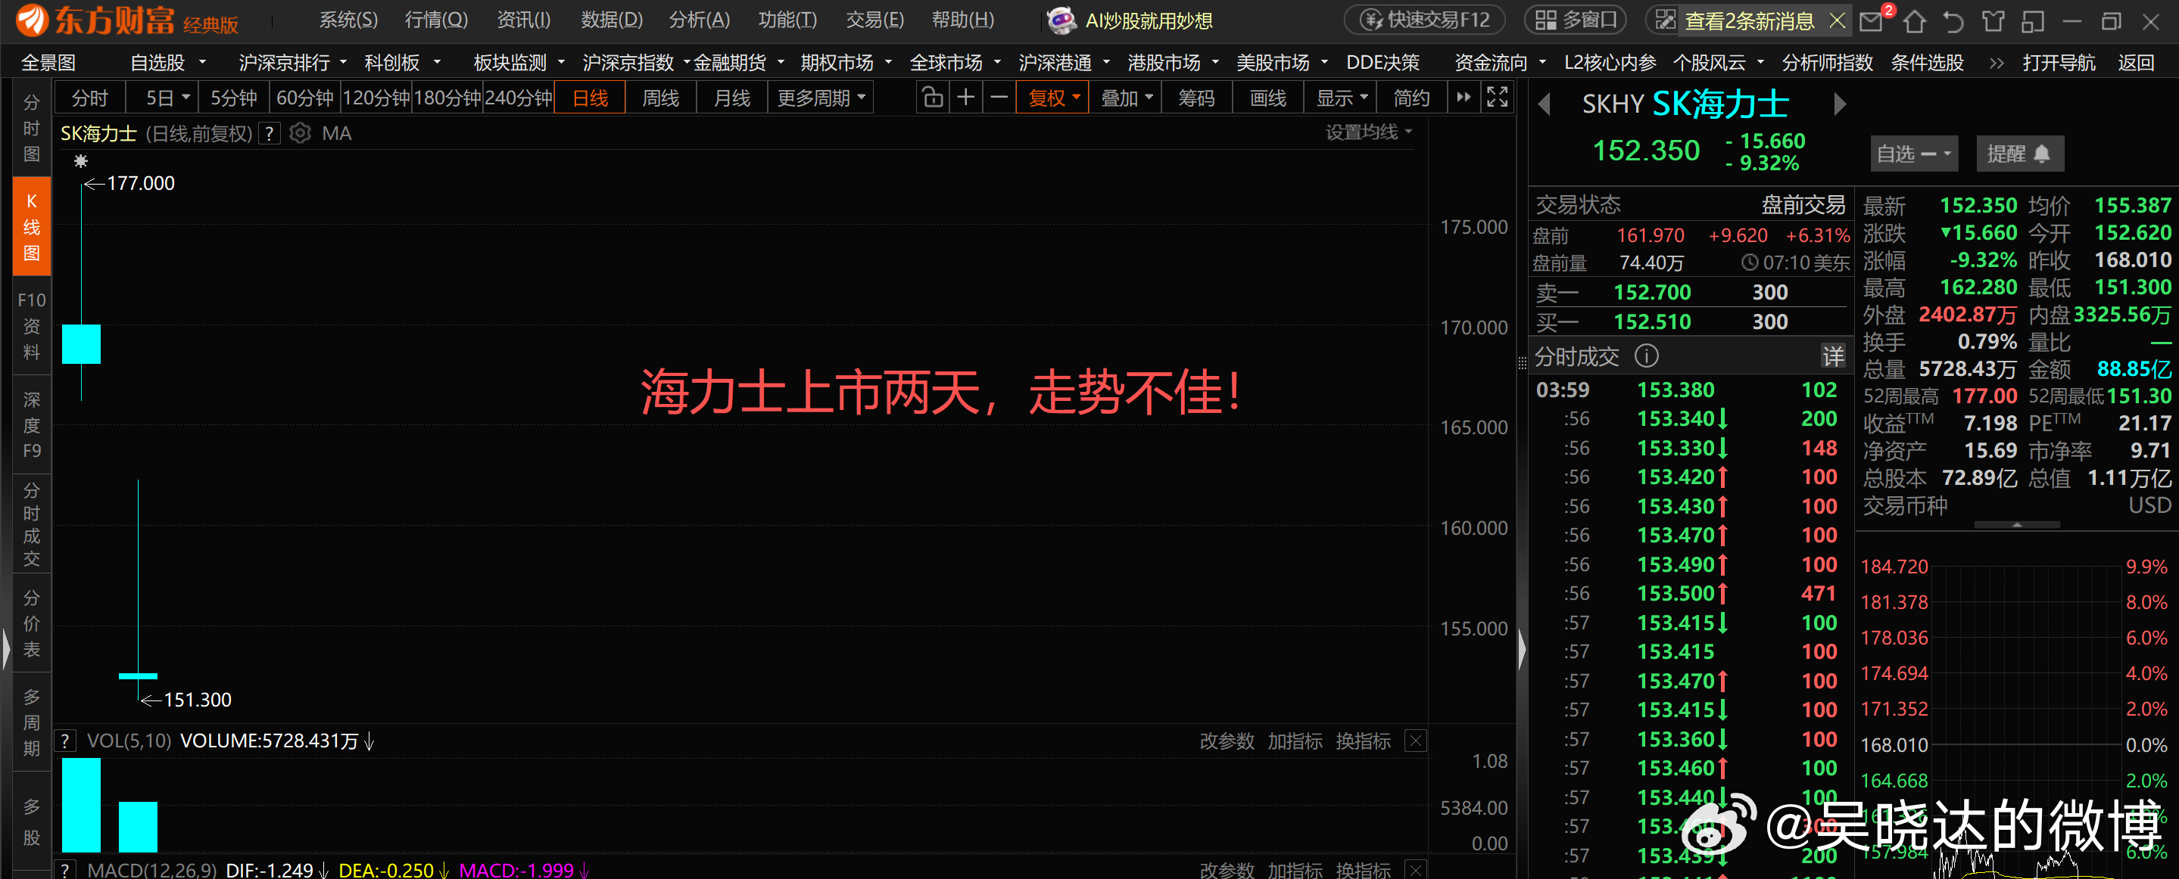Click the fast-forward double arrow icon
Image resolution: width=2179 pixels, height=879 pixels.
click(1464, 98)
